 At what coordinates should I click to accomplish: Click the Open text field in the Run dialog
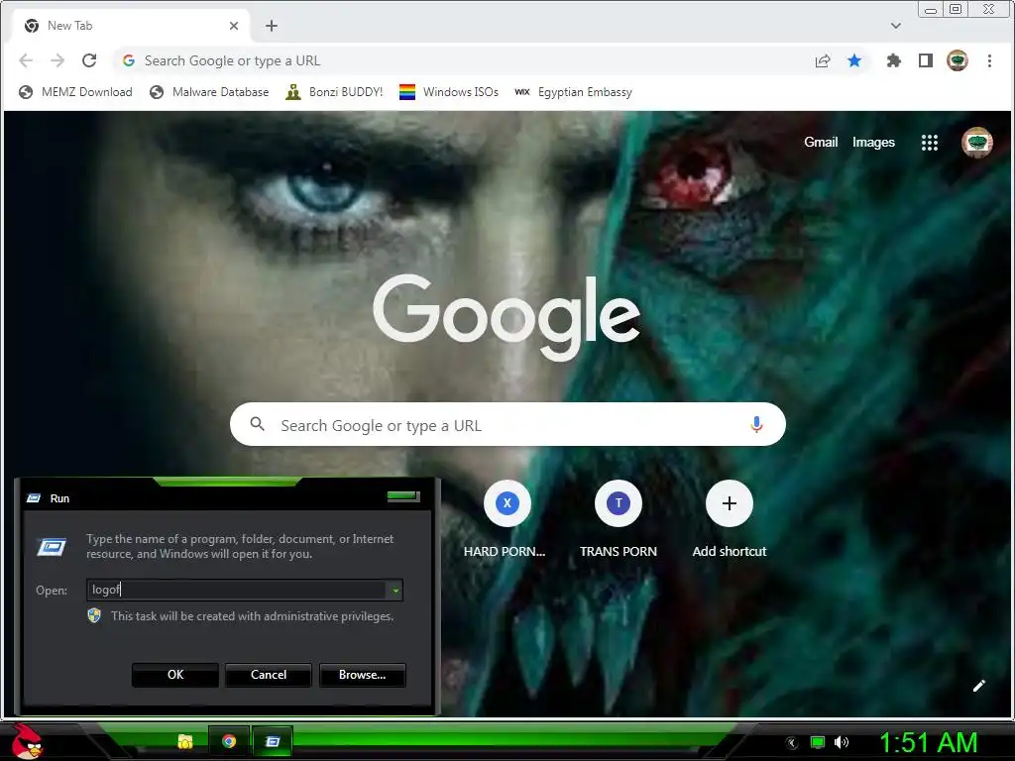point(237,590)
